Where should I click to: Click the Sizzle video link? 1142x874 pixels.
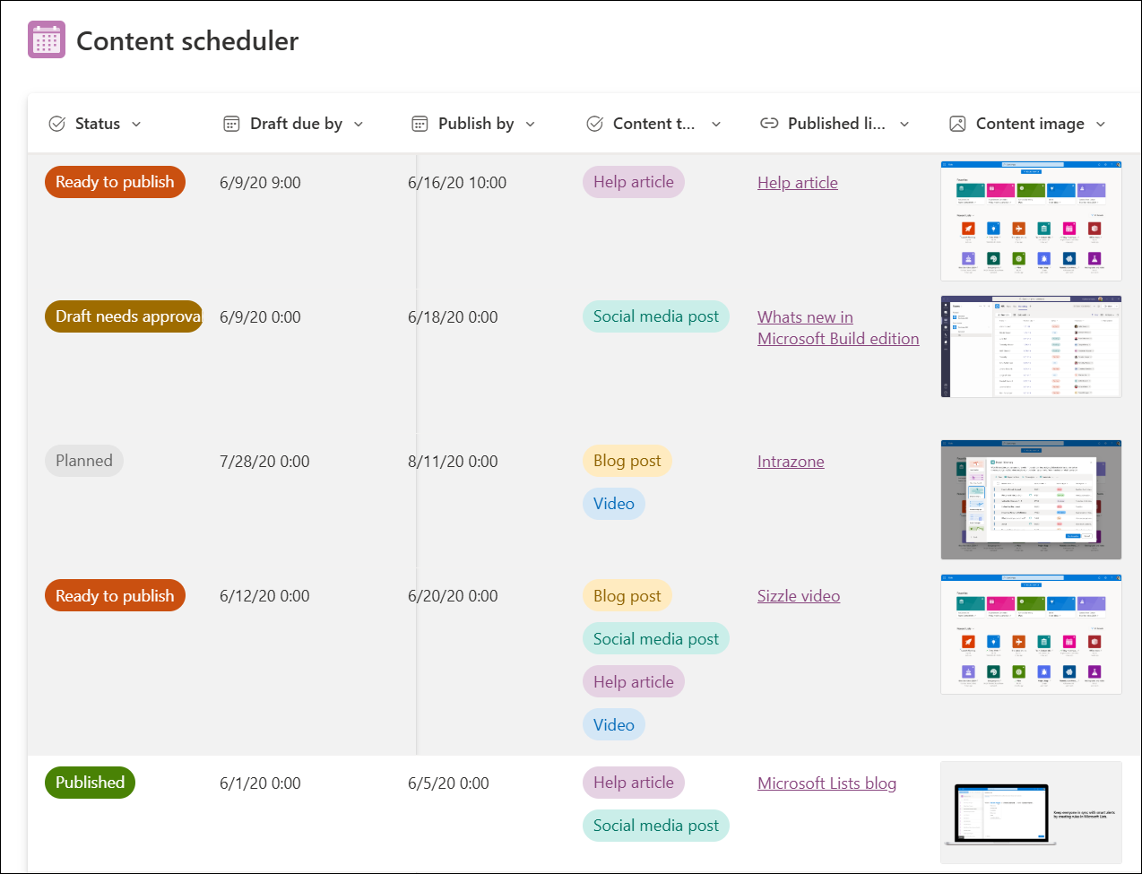pyautogui.click(x=798, y=595)
